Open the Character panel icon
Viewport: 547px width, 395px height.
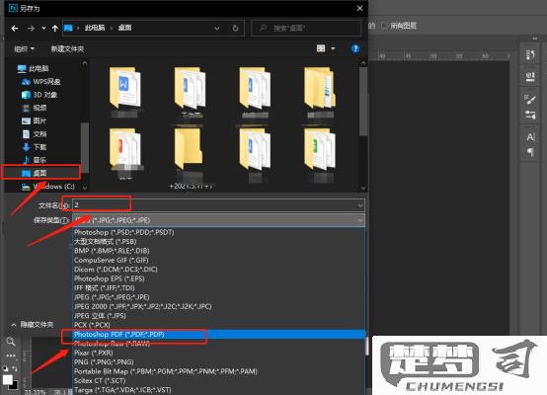(x=530, y=137)
